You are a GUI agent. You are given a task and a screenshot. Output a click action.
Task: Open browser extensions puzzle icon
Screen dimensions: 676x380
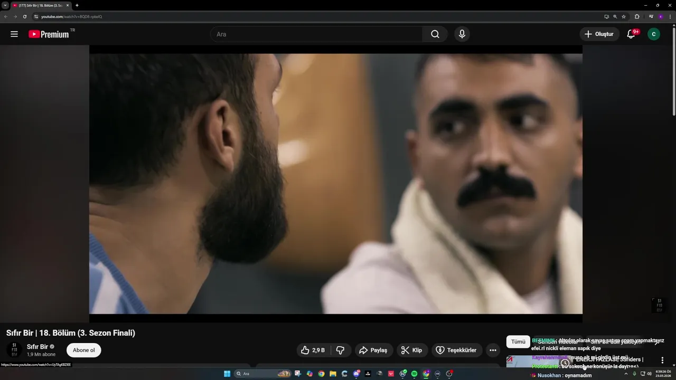coord(637,16)
